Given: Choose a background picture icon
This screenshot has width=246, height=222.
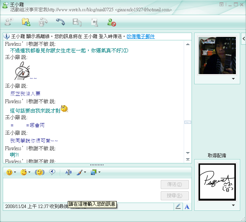Looking at the screenshot, I should pyautogui.click(x=94, y=172).
